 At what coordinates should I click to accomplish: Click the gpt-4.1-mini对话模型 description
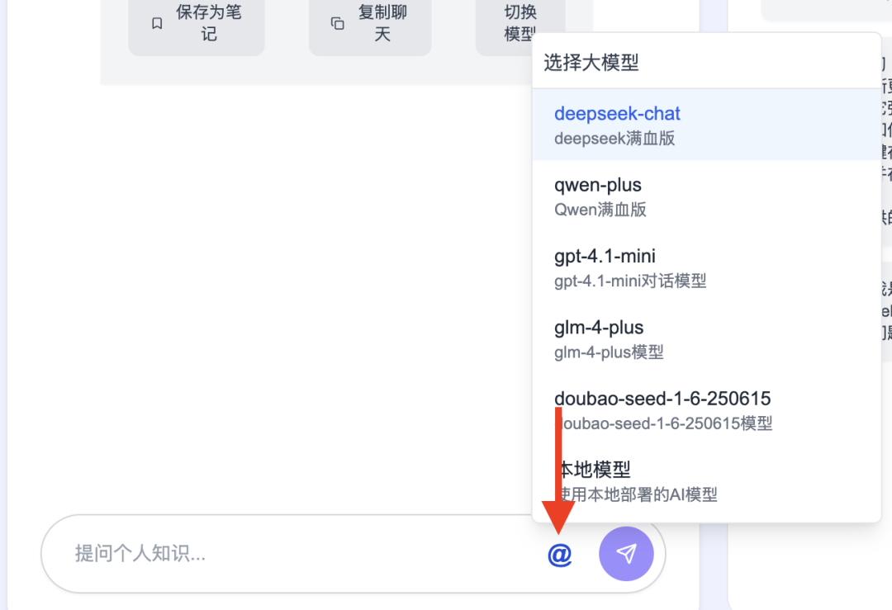630,281
